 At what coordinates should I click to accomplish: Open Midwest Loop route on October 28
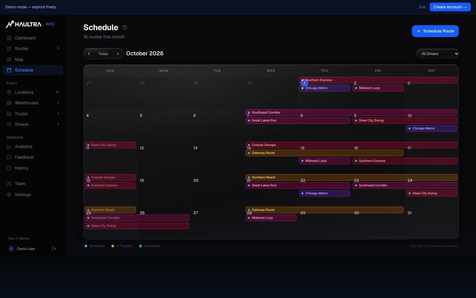click(271, 218)
